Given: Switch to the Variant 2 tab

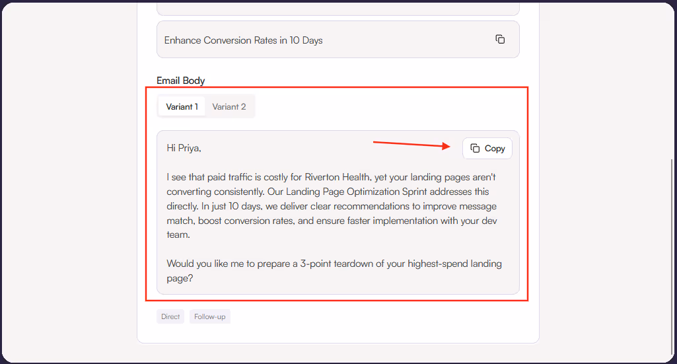Looking at the screenshot, I should tap(229, 106).
